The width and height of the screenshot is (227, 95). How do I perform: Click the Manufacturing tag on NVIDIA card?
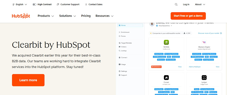pos(171,60)
